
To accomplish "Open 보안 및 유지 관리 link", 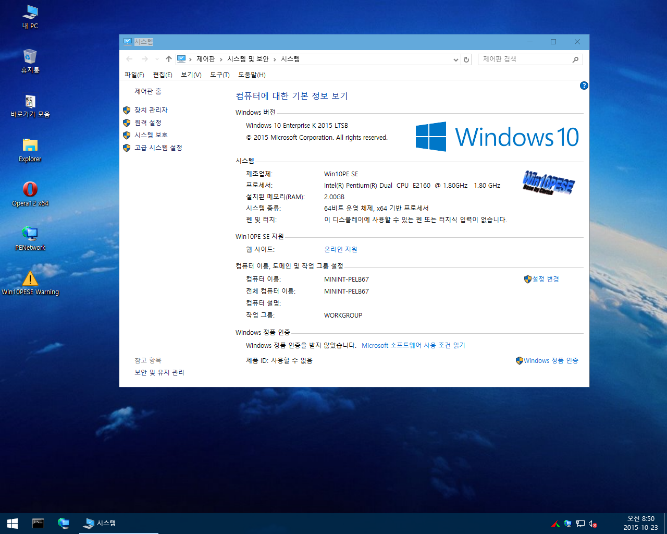I will coord(159,372).
